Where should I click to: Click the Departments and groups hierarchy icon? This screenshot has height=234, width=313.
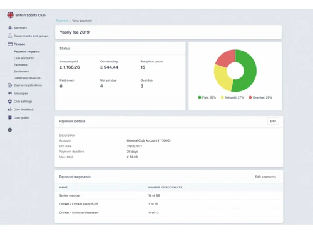coord(10,36)
